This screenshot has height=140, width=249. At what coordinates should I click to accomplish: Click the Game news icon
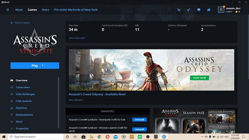coord(12,87)
